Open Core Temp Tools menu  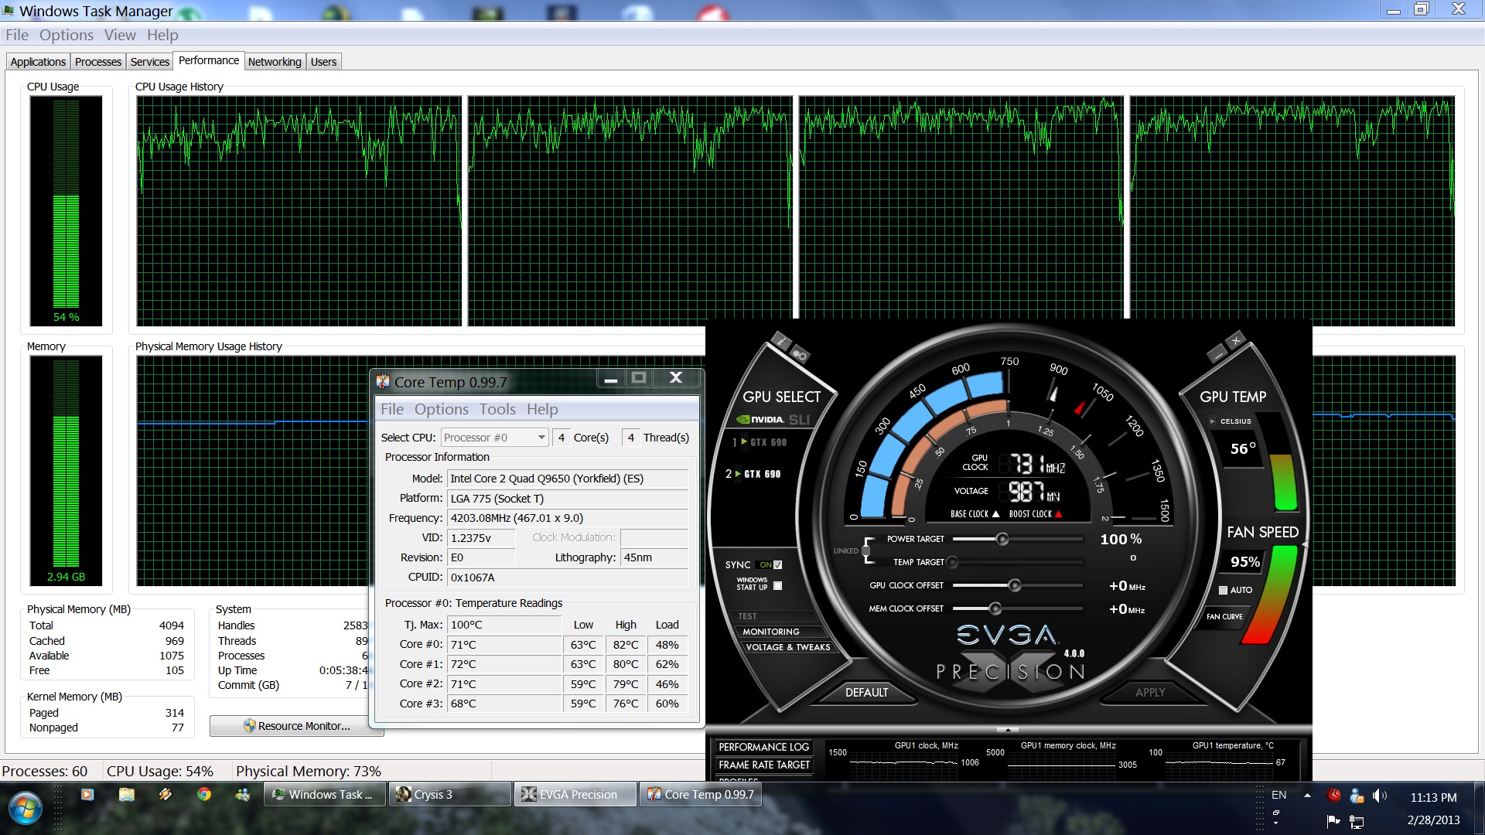497,409
